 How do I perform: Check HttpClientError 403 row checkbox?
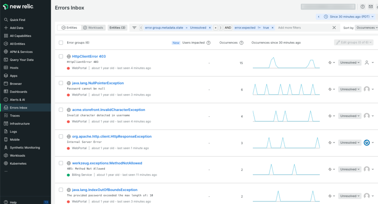coord(61,56)
